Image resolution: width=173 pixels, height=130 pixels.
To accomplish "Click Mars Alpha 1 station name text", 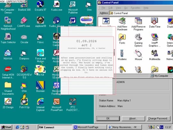I will (124, 100).
